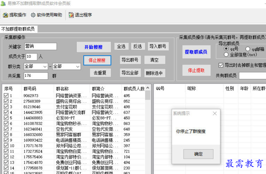
Task: Click the 导入群号 button
Action: tap(158, 46)
